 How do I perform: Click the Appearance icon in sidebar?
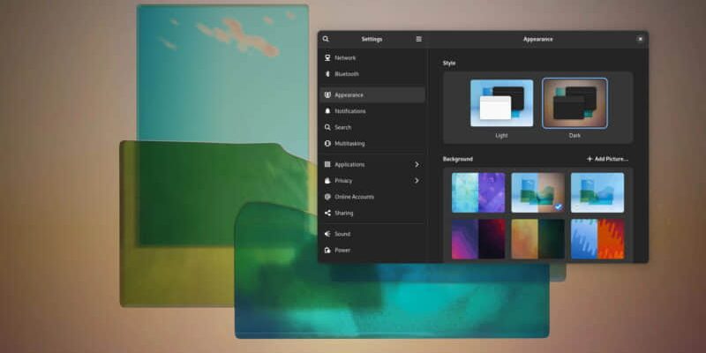(x=327, y=95)
